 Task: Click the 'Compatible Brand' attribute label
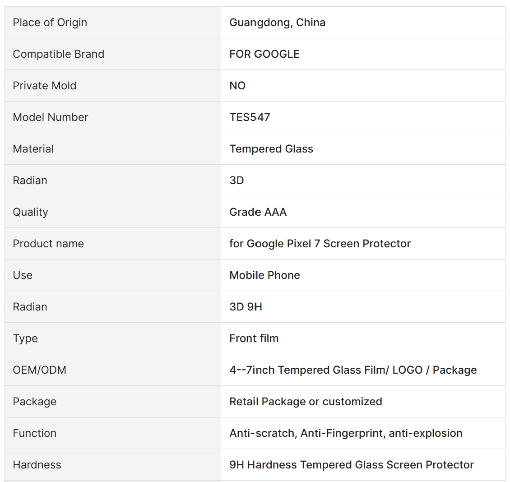click(59, 54)
